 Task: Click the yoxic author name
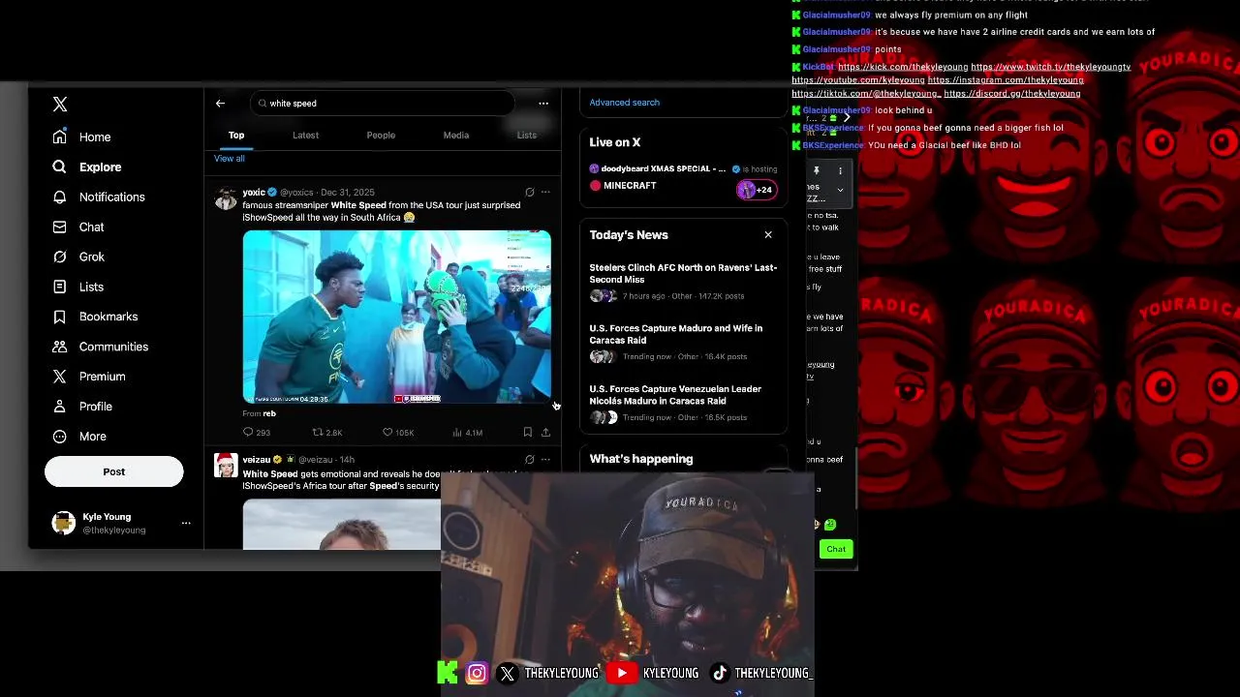(254, 192)
